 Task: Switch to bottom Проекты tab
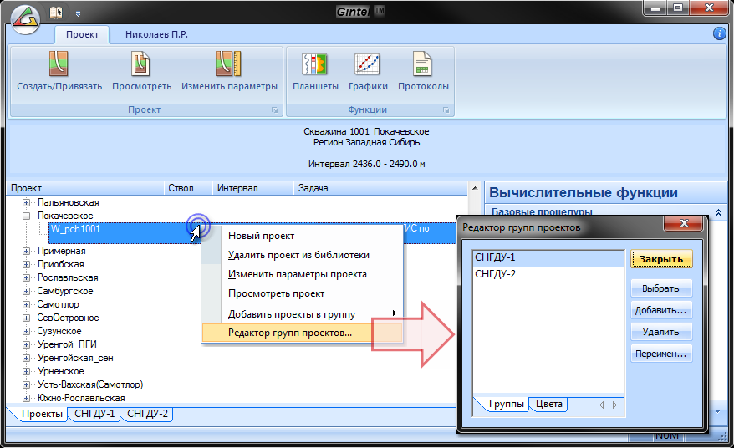[x=42, y=415]
